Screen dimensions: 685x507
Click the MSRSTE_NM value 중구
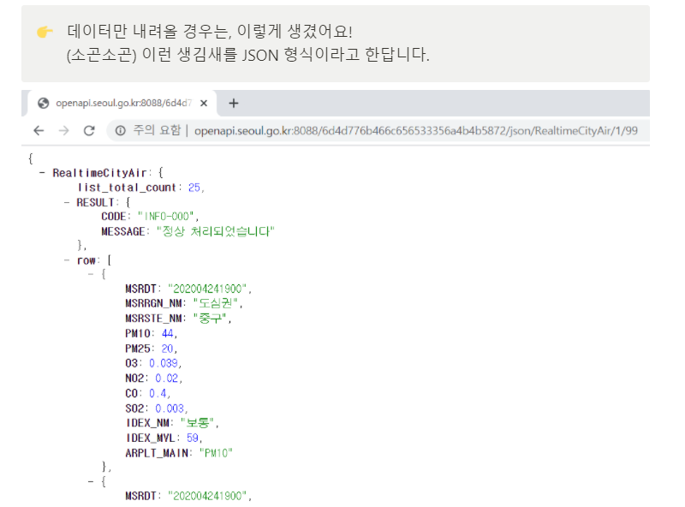pos(210,319)
